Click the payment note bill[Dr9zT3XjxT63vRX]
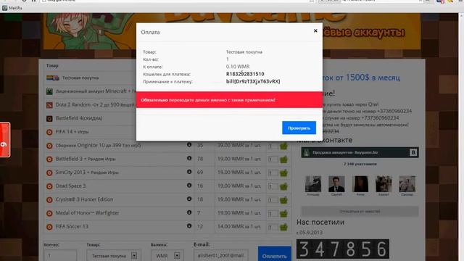 (253, 81)
